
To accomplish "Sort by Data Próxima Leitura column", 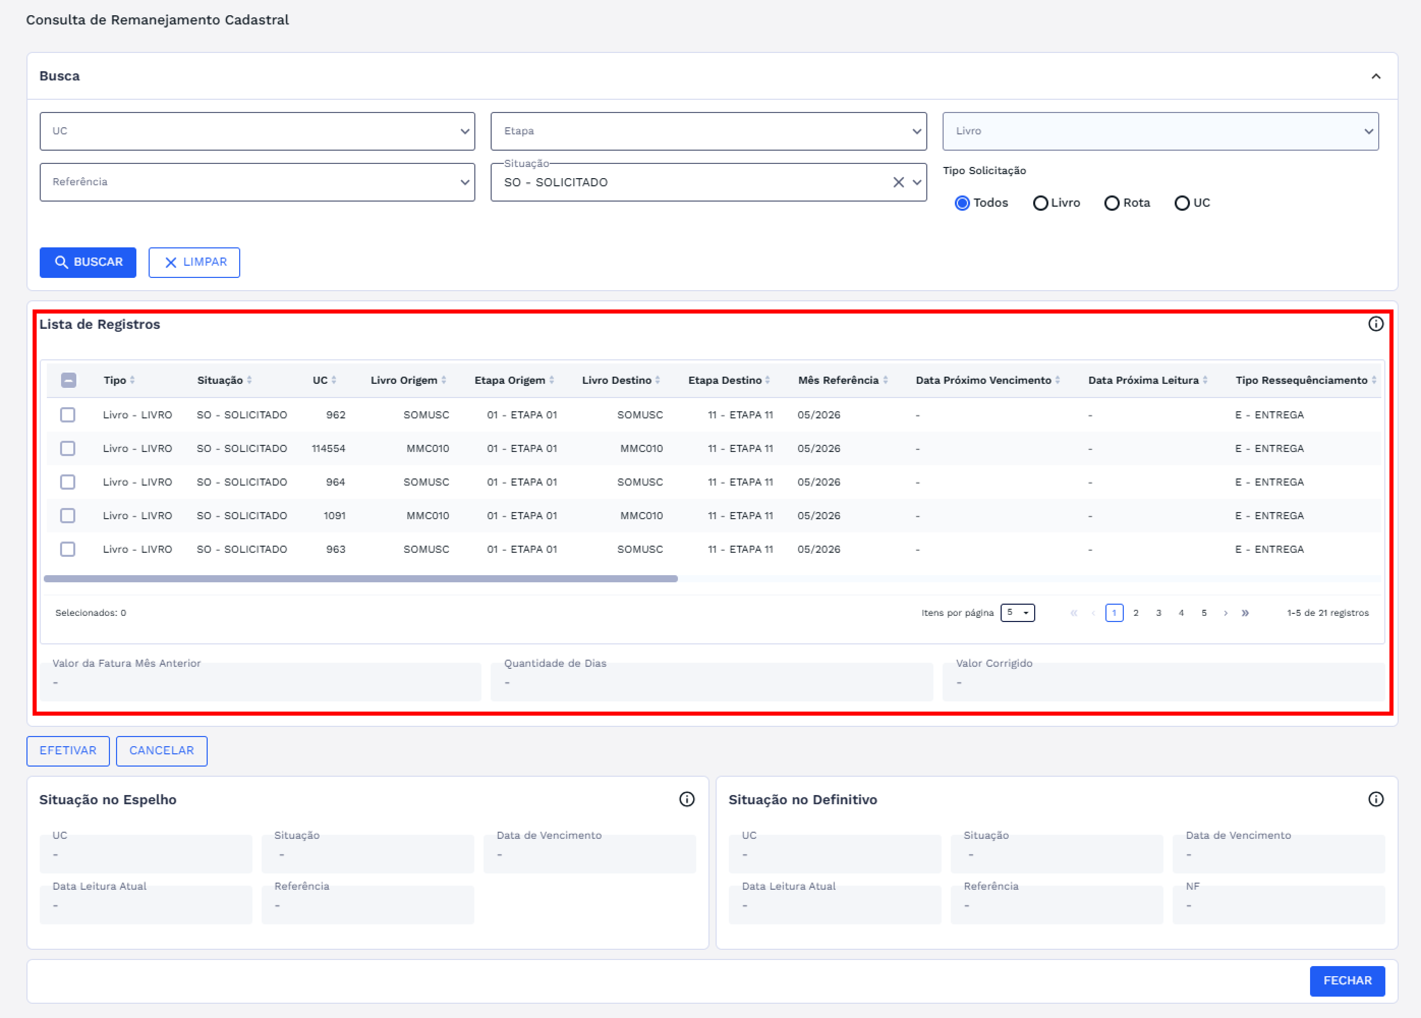I will click(1148, 380).
